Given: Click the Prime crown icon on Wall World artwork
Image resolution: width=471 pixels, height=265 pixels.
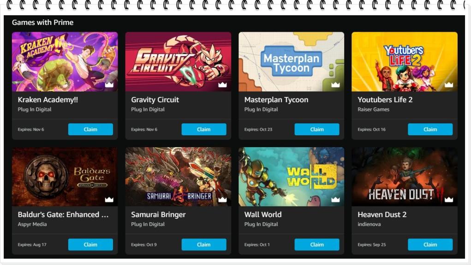Looking at the screenshot, I should coord(335,199).
